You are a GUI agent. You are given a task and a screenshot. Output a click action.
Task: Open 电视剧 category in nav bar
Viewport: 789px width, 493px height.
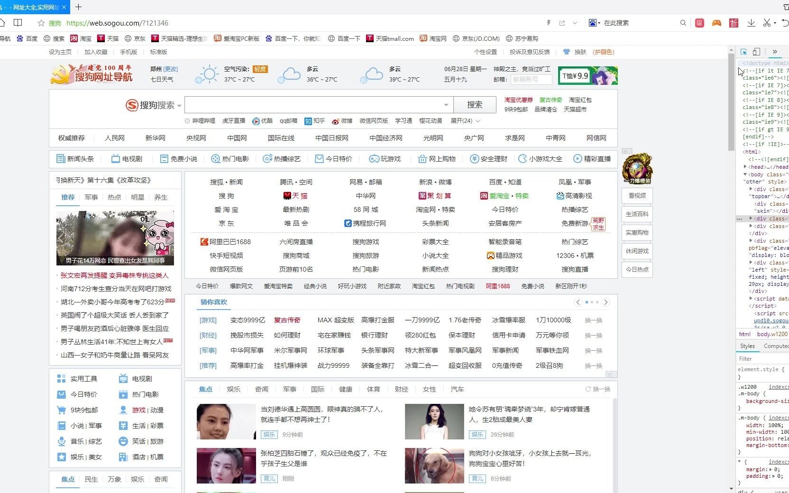(x=127, y=159)
